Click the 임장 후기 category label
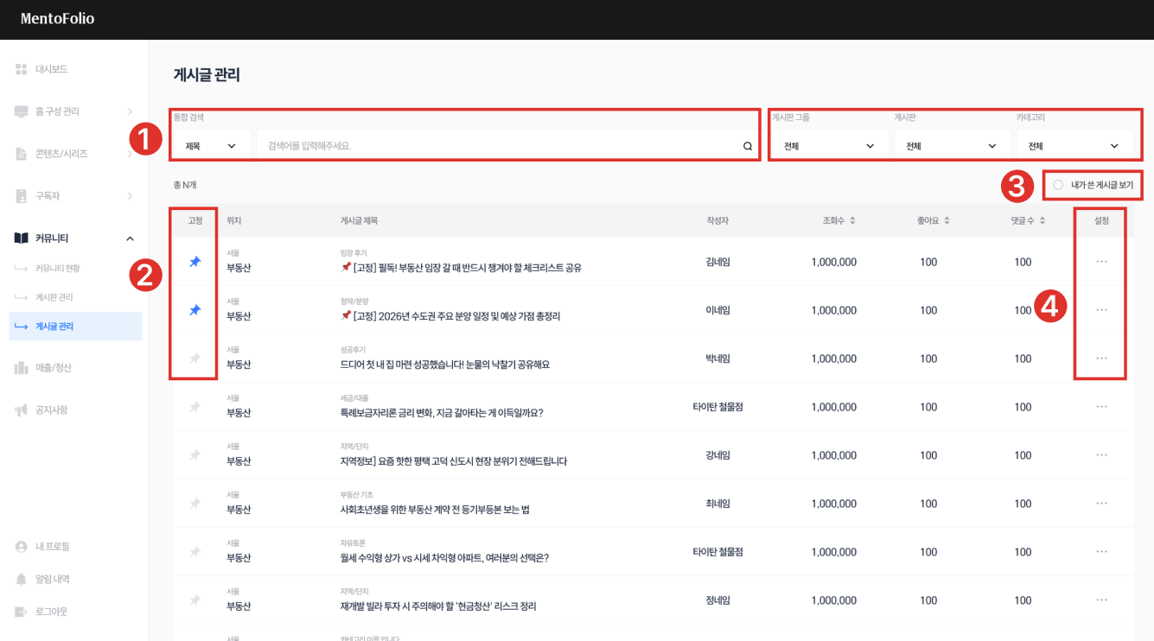This screenshot has width=1154, height=641. (x=354, y=253)
